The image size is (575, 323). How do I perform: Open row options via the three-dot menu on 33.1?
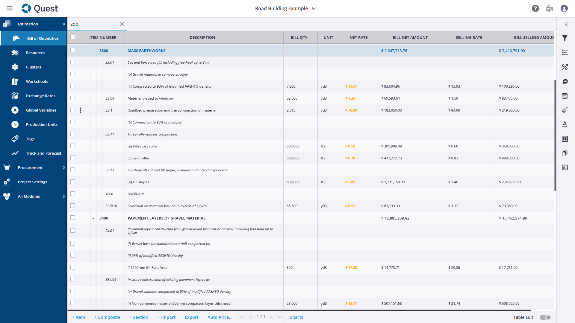pyautogui.click(x=81, y=110)
